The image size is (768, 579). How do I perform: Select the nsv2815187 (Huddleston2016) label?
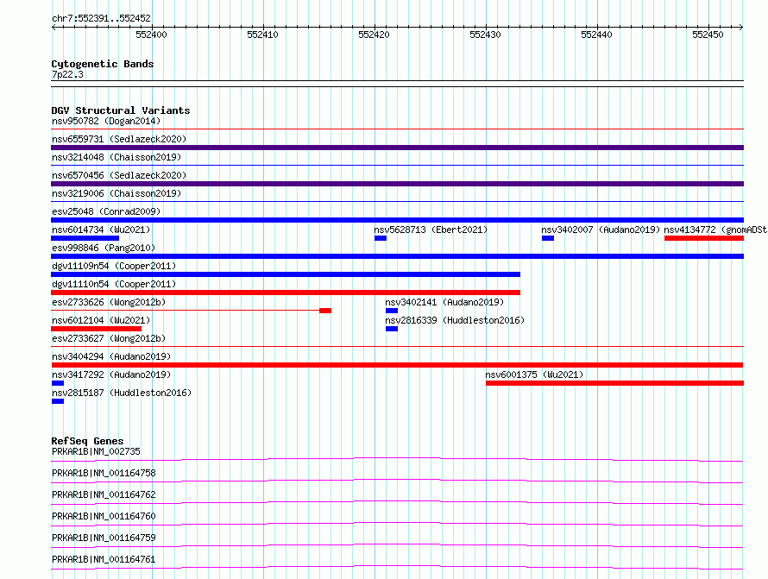122,393
